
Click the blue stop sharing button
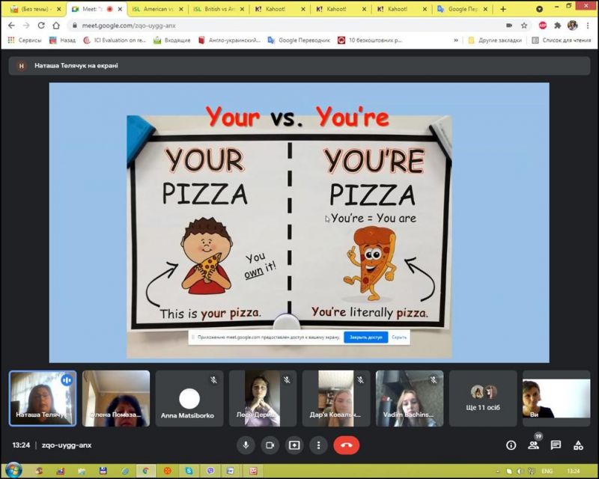click(x=365, y=338)
